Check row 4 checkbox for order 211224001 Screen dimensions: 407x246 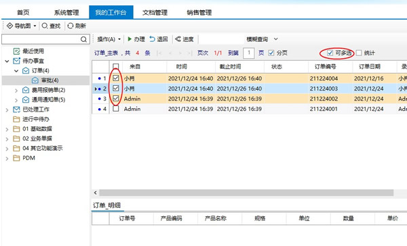point(116,109)
